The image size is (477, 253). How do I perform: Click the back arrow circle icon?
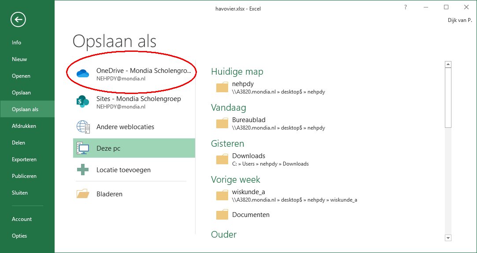(x=18, y=20)
